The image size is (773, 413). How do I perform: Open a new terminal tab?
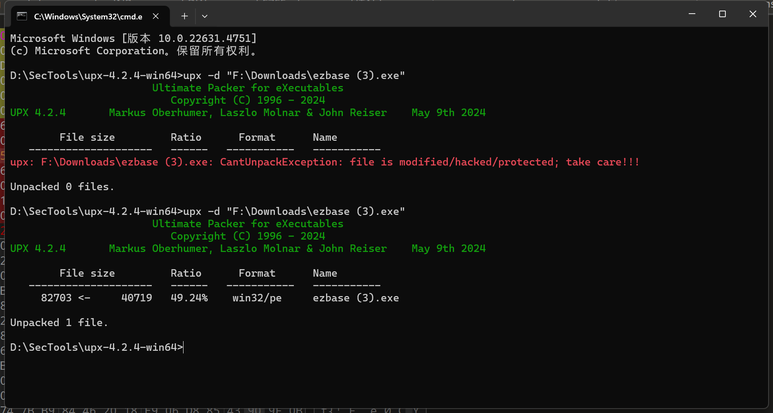pyautogui.click(x=184, y=16)
